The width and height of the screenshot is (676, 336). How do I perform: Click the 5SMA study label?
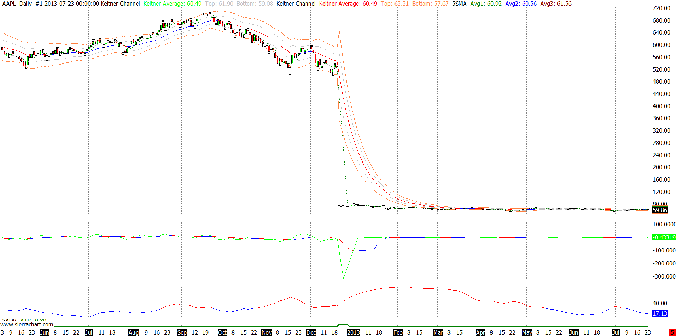click(459, 4)
